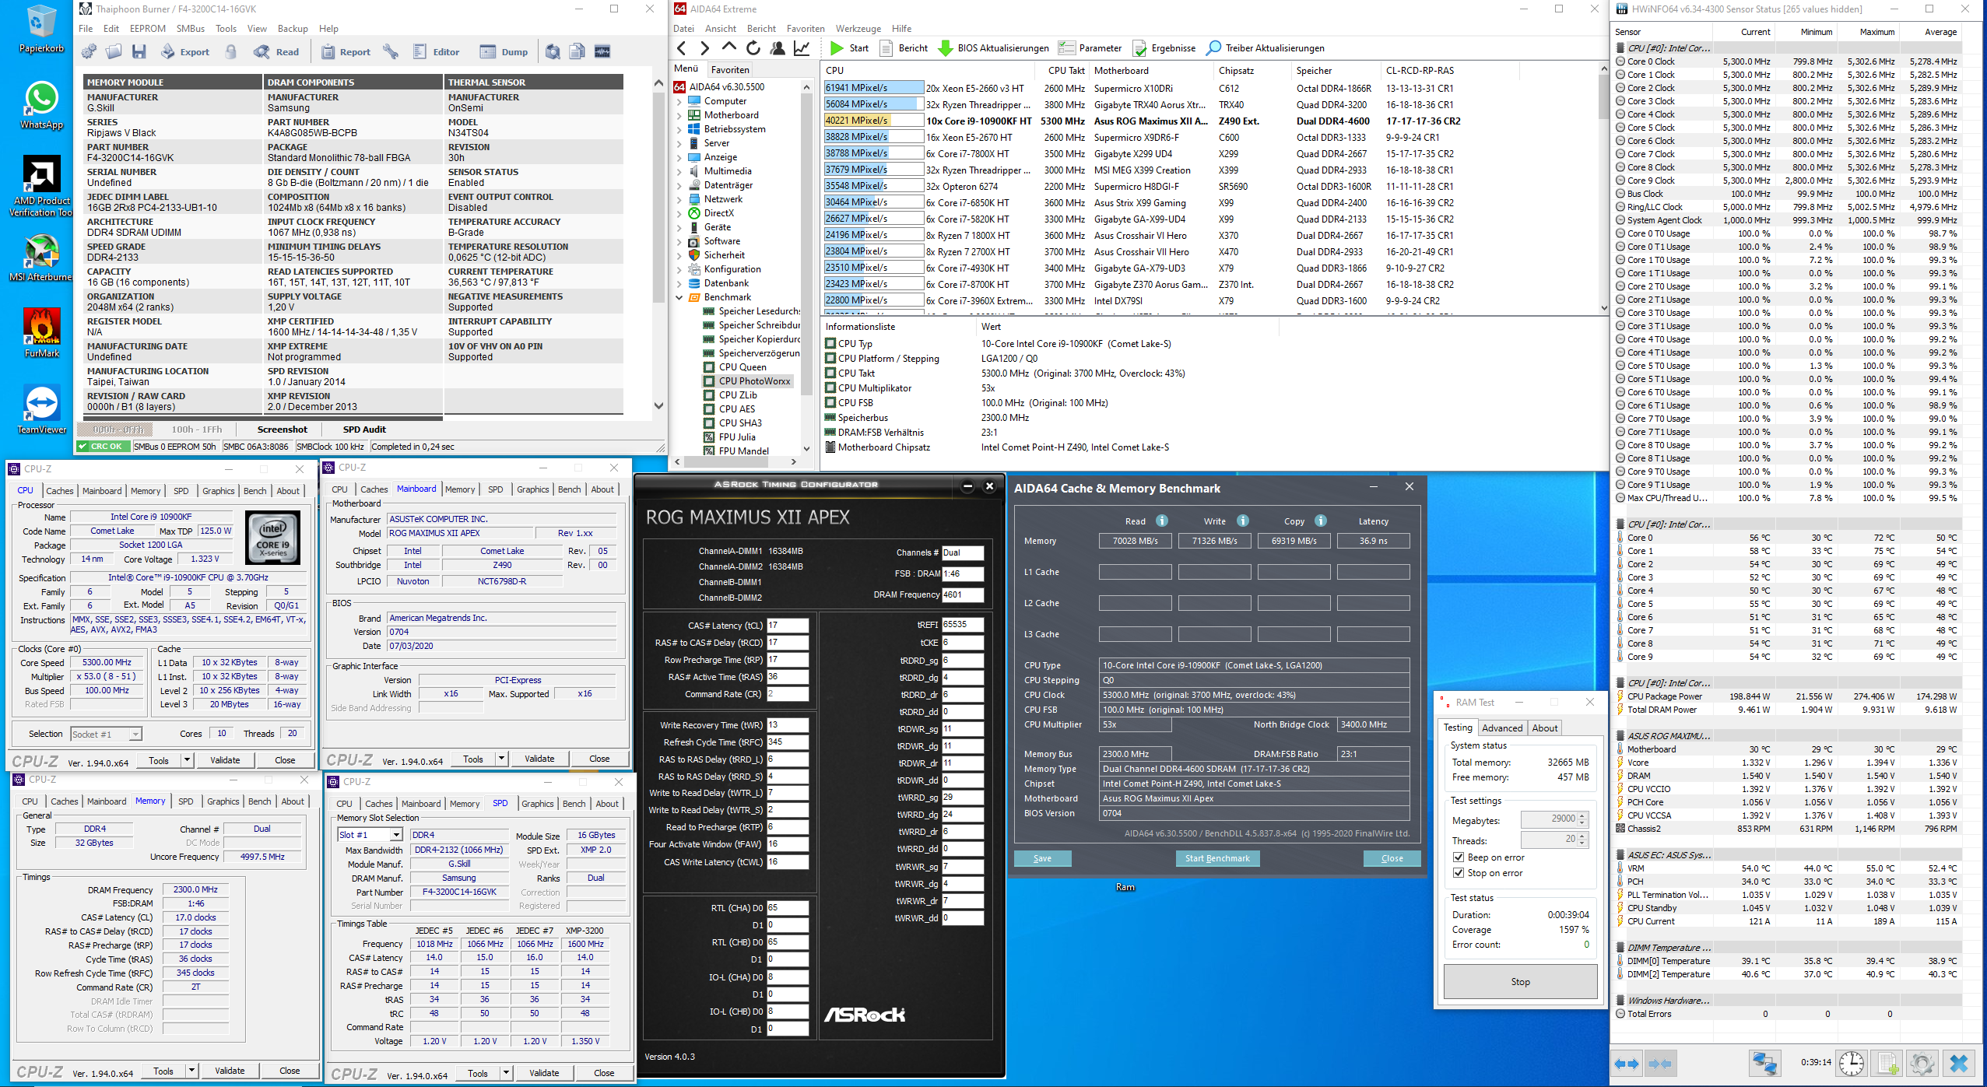
Task: Expand the Motherboard tree node
Action: pyautogui.click(x=679, y=115)
